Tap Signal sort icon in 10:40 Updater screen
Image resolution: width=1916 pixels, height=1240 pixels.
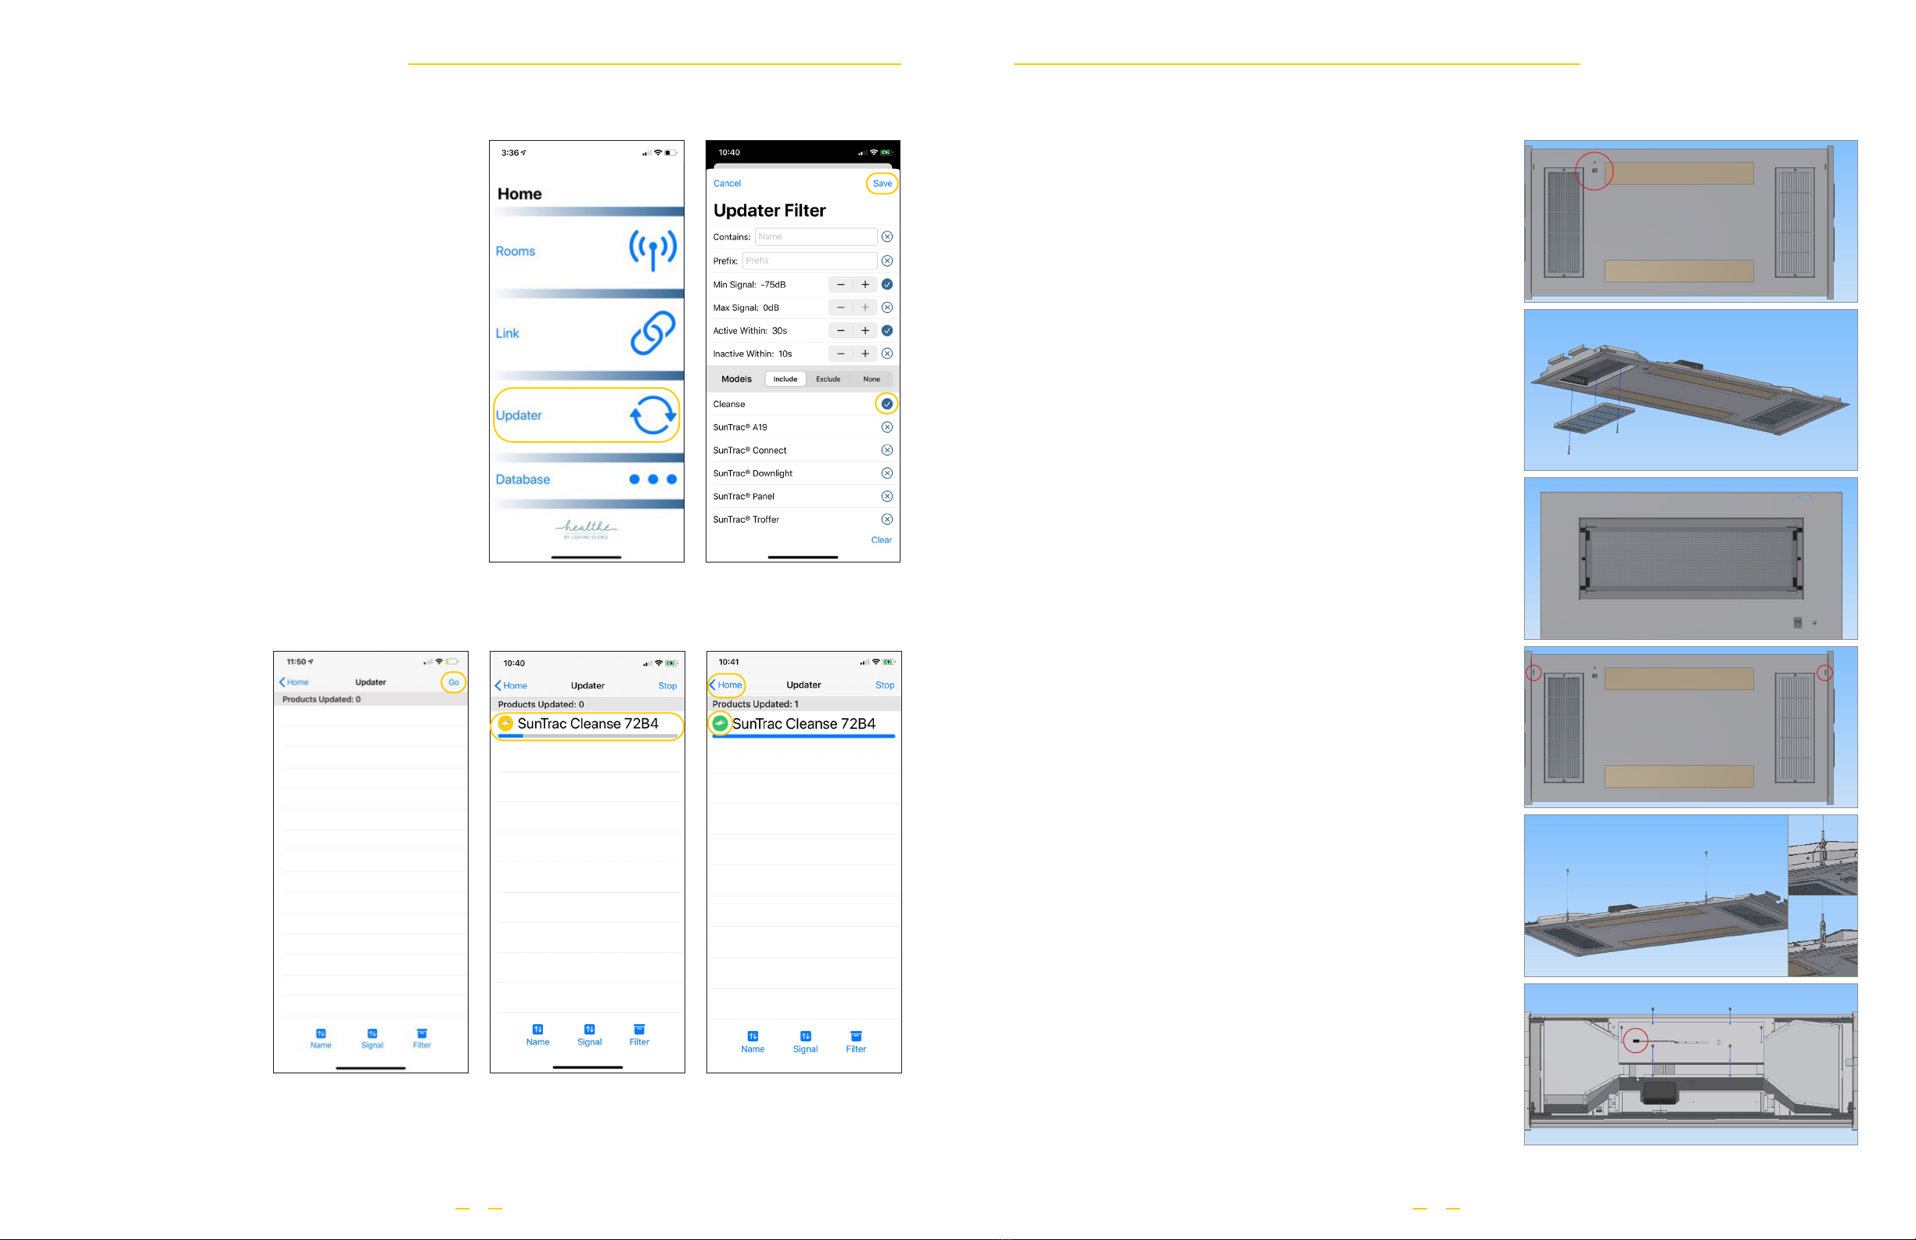(589, 1029)
